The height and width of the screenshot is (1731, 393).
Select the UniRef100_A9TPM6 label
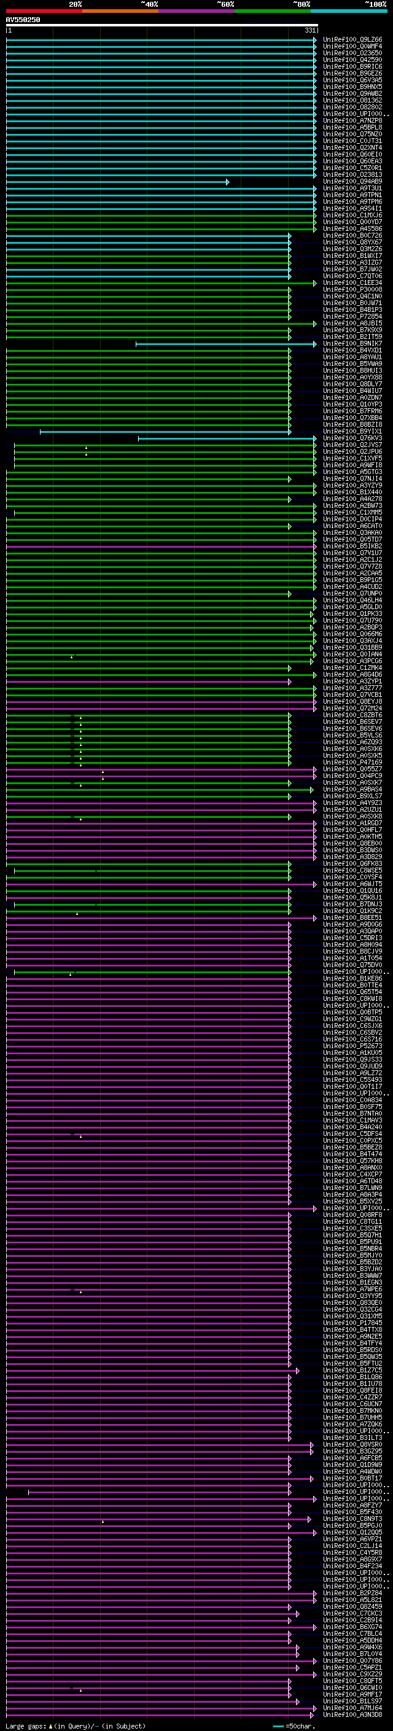pyautogui.click(x=352, y=201)
